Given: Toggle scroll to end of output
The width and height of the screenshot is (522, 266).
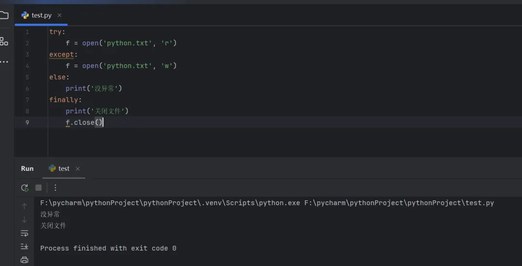Looking at the screenshot, I should click(25, 246).
